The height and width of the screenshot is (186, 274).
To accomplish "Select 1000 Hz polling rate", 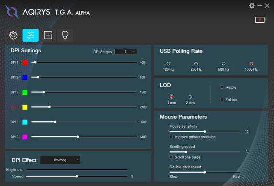I will (251, 63).
